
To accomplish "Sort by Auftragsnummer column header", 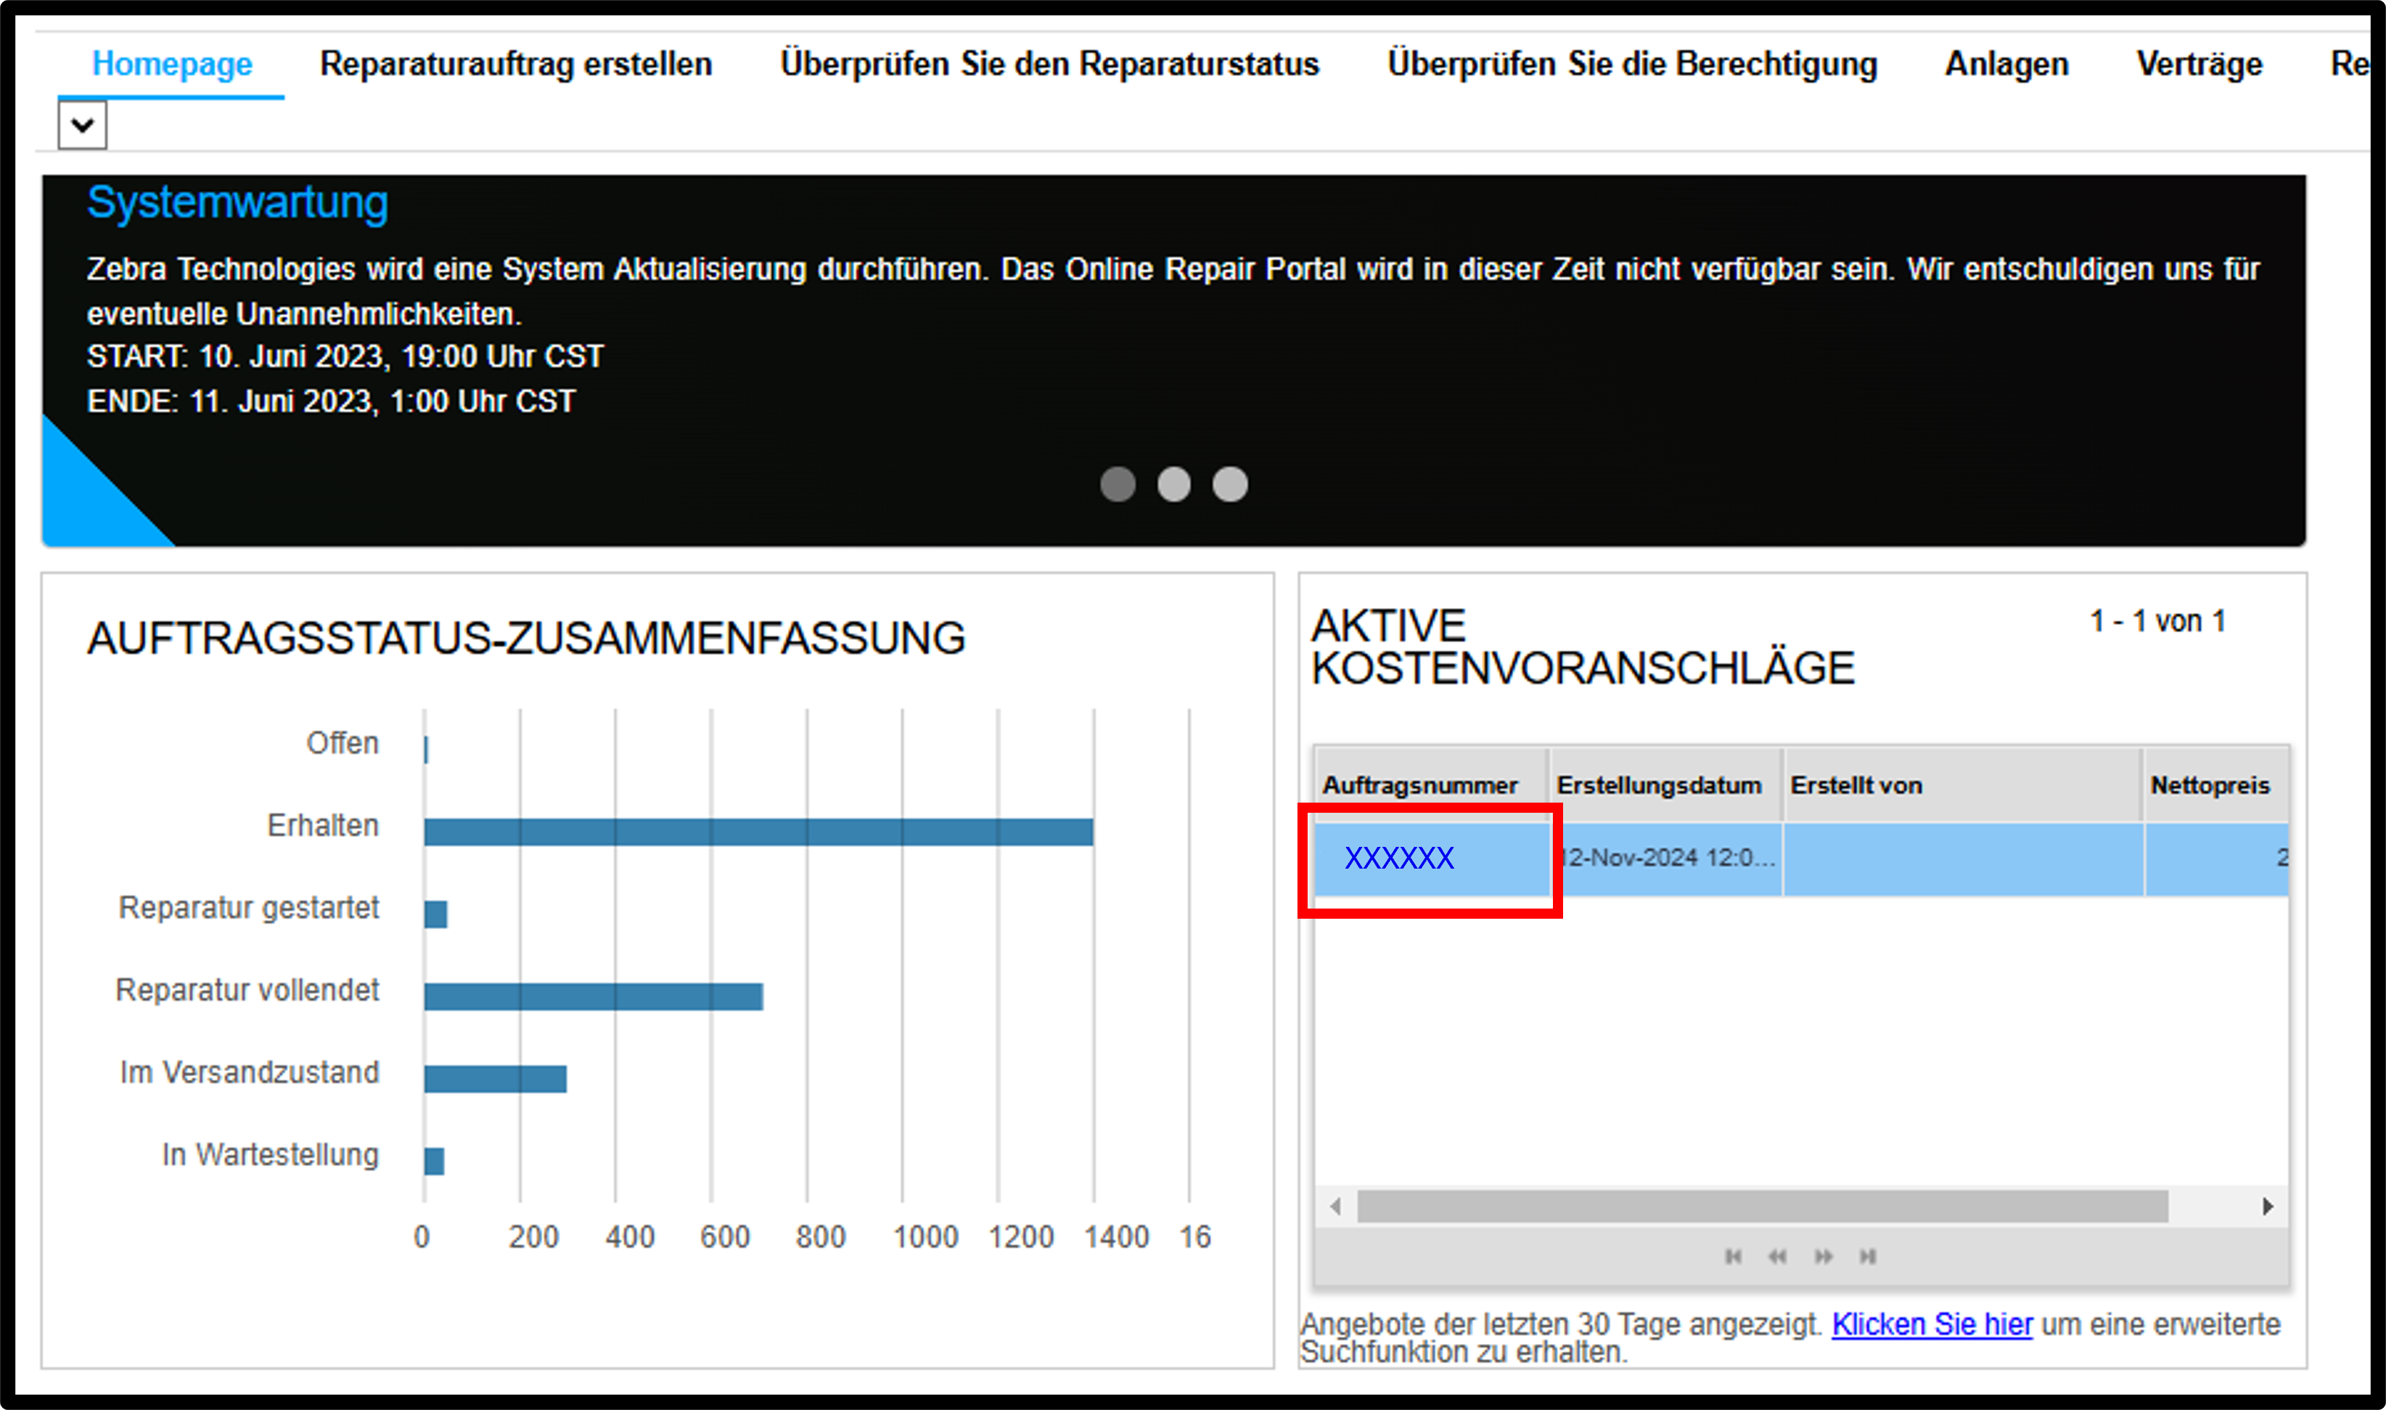I will point(1430,784).
